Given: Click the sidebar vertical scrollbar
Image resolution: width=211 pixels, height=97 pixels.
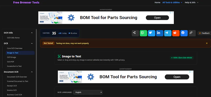Looking at the screenshot, I should [x=36, y=63].
